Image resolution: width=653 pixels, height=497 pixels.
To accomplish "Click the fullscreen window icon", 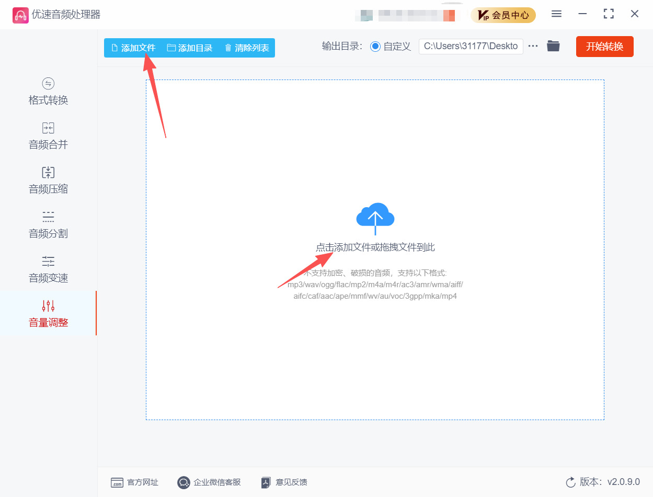I will (609, 14).
